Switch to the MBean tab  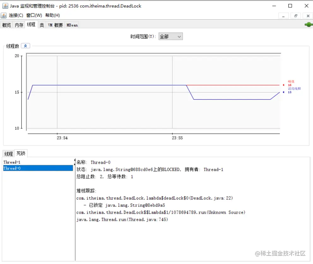pyautogui.click(x=72, y=25)
